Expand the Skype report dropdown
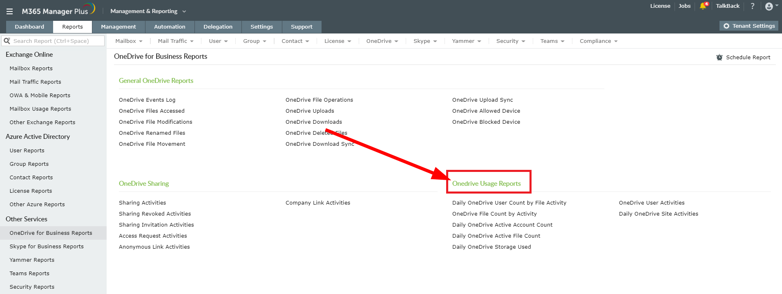The image size is (782, 294). (x=425, y=41)
